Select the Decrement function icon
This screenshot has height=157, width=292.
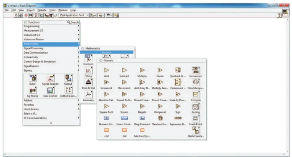point(124,82)
